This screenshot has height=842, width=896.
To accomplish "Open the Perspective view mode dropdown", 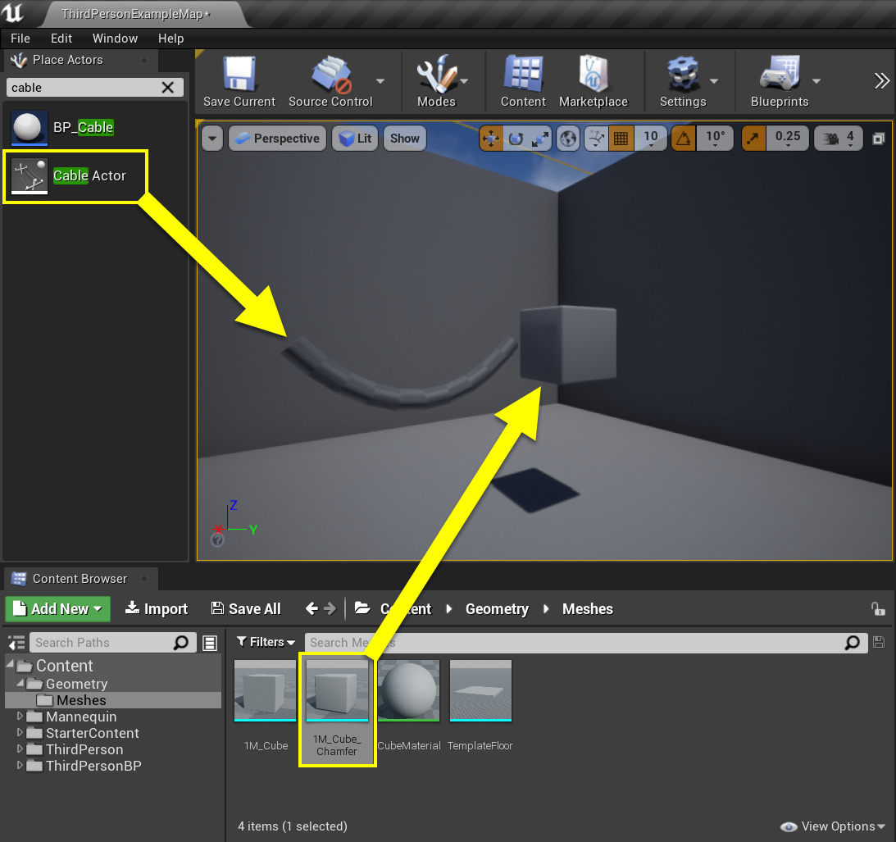I will pos(277,139).
